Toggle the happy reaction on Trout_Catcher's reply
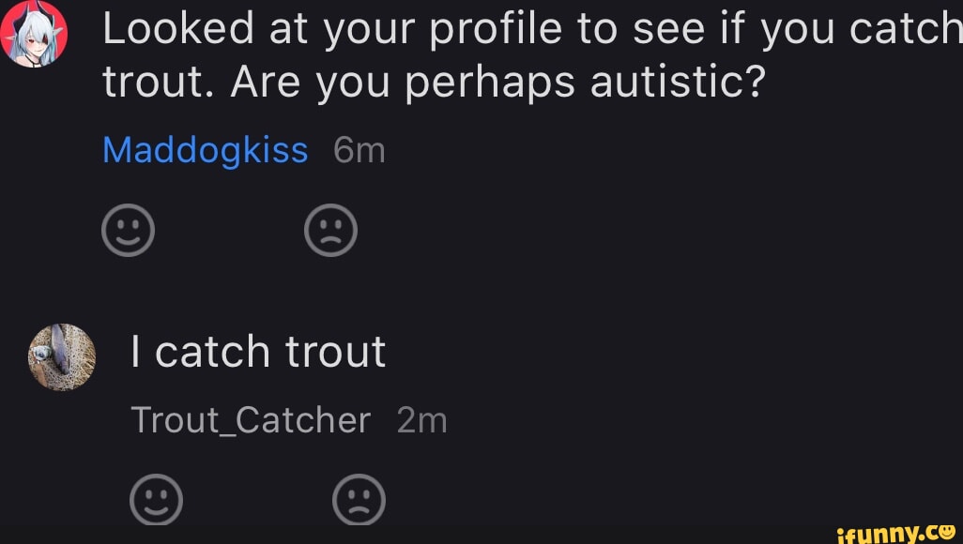963x544 pixels. (157, 499)
